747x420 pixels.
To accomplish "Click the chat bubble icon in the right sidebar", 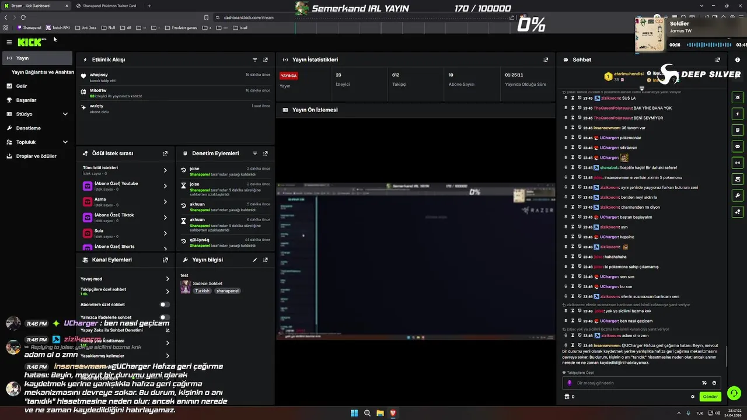I will coord(738,146).
